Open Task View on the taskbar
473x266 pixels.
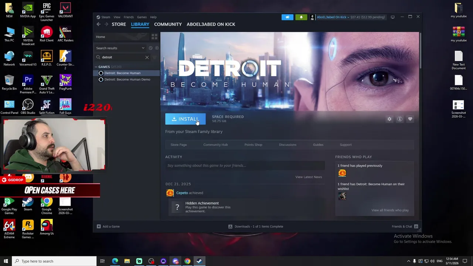pyautogui.click(x=102, y=261)
